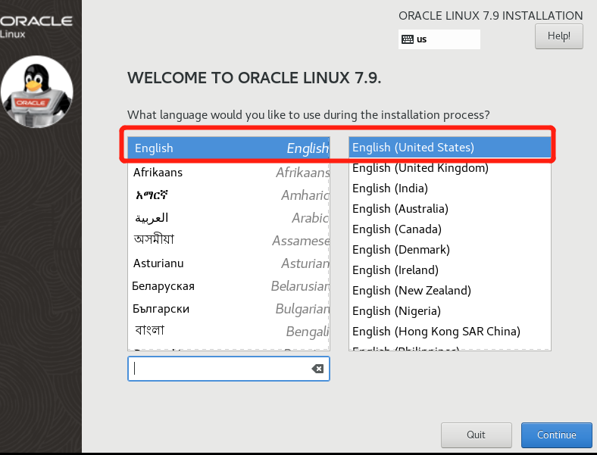
Task: Choose English (Canada) locale
Action: (450, 229)
